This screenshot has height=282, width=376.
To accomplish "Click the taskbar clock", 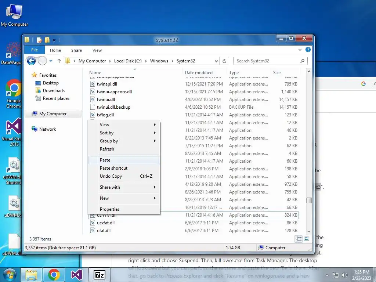I will (x=362, y=275).
